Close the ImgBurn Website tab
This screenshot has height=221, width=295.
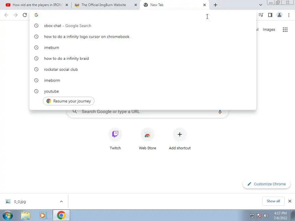point(136,5)
